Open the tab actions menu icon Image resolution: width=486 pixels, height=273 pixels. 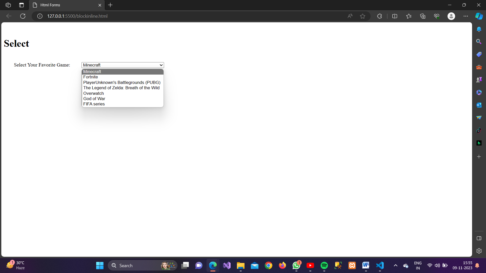tap(22, 5)
